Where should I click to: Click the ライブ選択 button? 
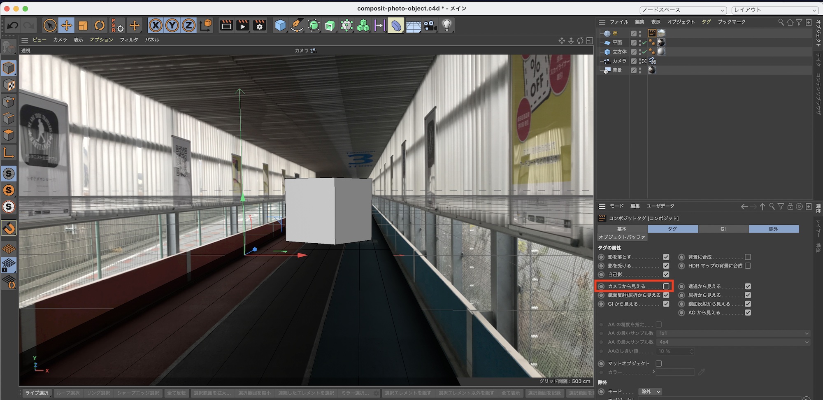click(37, 393)
